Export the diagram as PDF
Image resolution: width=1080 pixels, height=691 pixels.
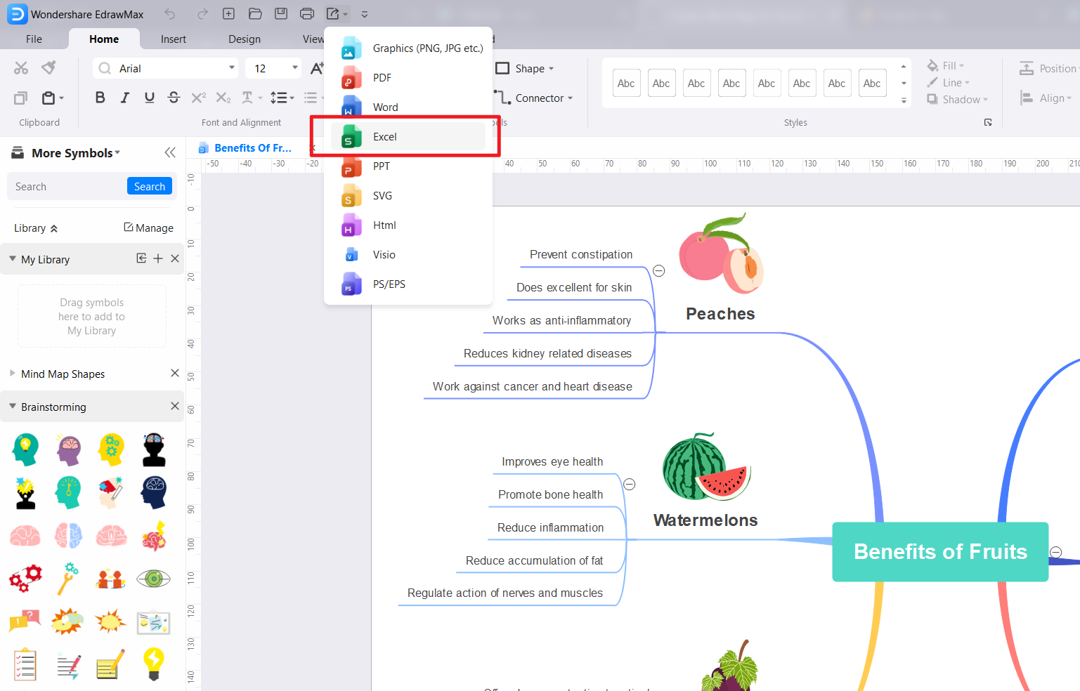(x=408, y=78)
